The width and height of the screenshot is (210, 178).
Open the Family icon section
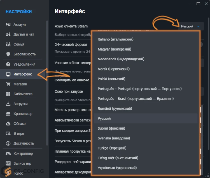(8, 44)
